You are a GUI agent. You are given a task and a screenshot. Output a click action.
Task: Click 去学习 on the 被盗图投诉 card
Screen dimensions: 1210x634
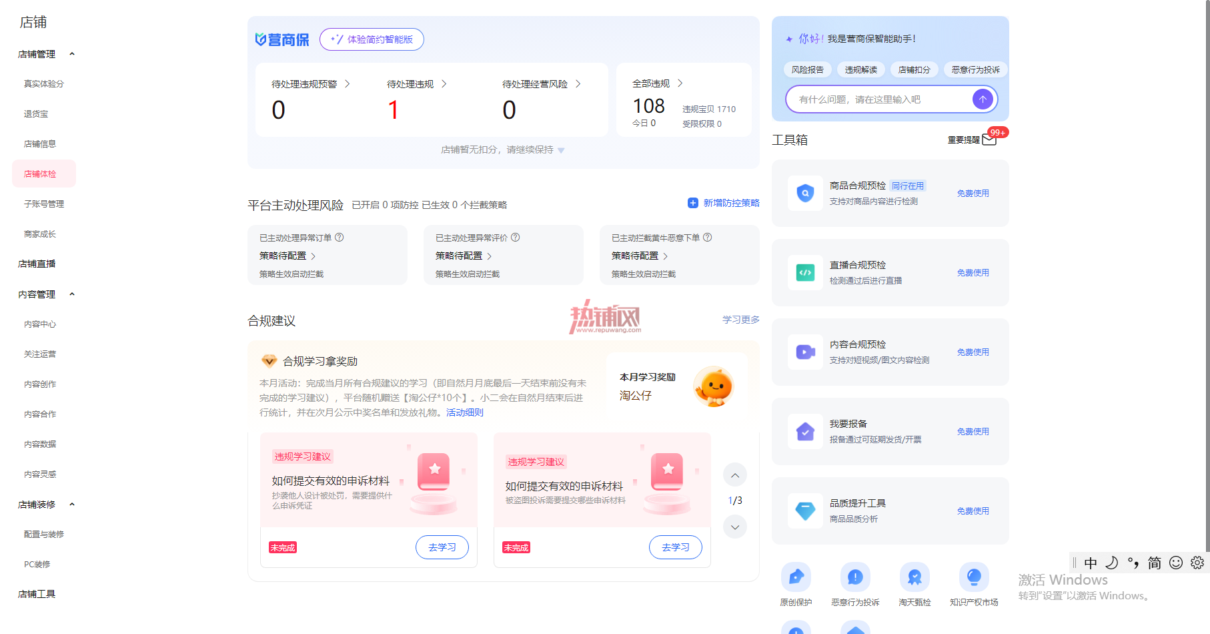[676, 547]
